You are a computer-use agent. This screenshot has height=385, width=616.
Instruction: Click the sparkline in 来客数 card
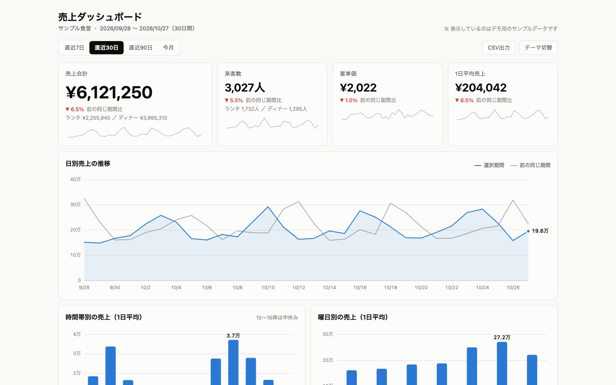pos(272,123)
